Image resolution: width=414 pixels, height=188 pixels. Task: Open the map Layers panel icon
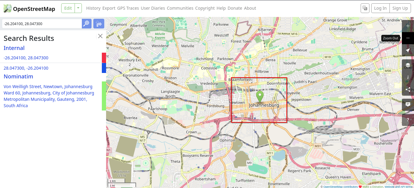(x=408, y=65)
